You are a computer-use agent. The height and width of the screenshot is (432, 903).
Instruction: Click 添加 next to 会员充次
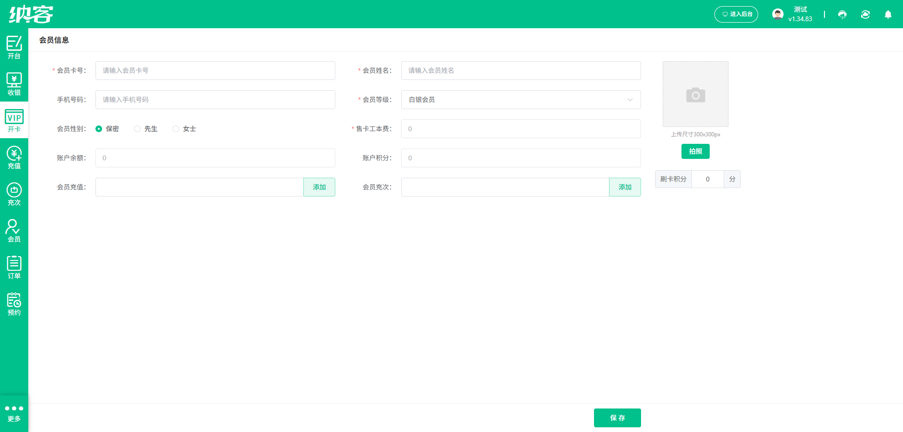pyautogui.click(x=625, y=187)
